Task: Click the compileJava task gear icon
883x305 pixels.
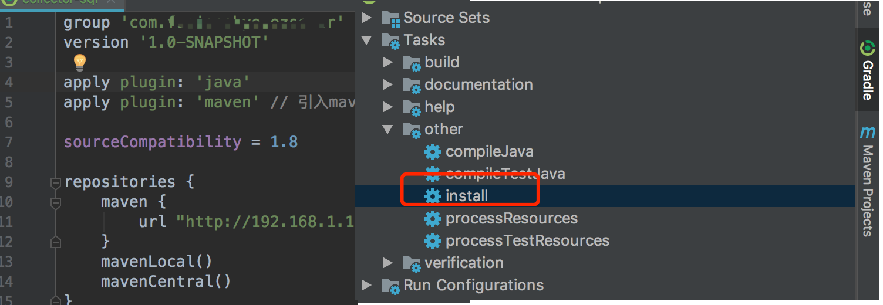Action: tap(432, 152)
